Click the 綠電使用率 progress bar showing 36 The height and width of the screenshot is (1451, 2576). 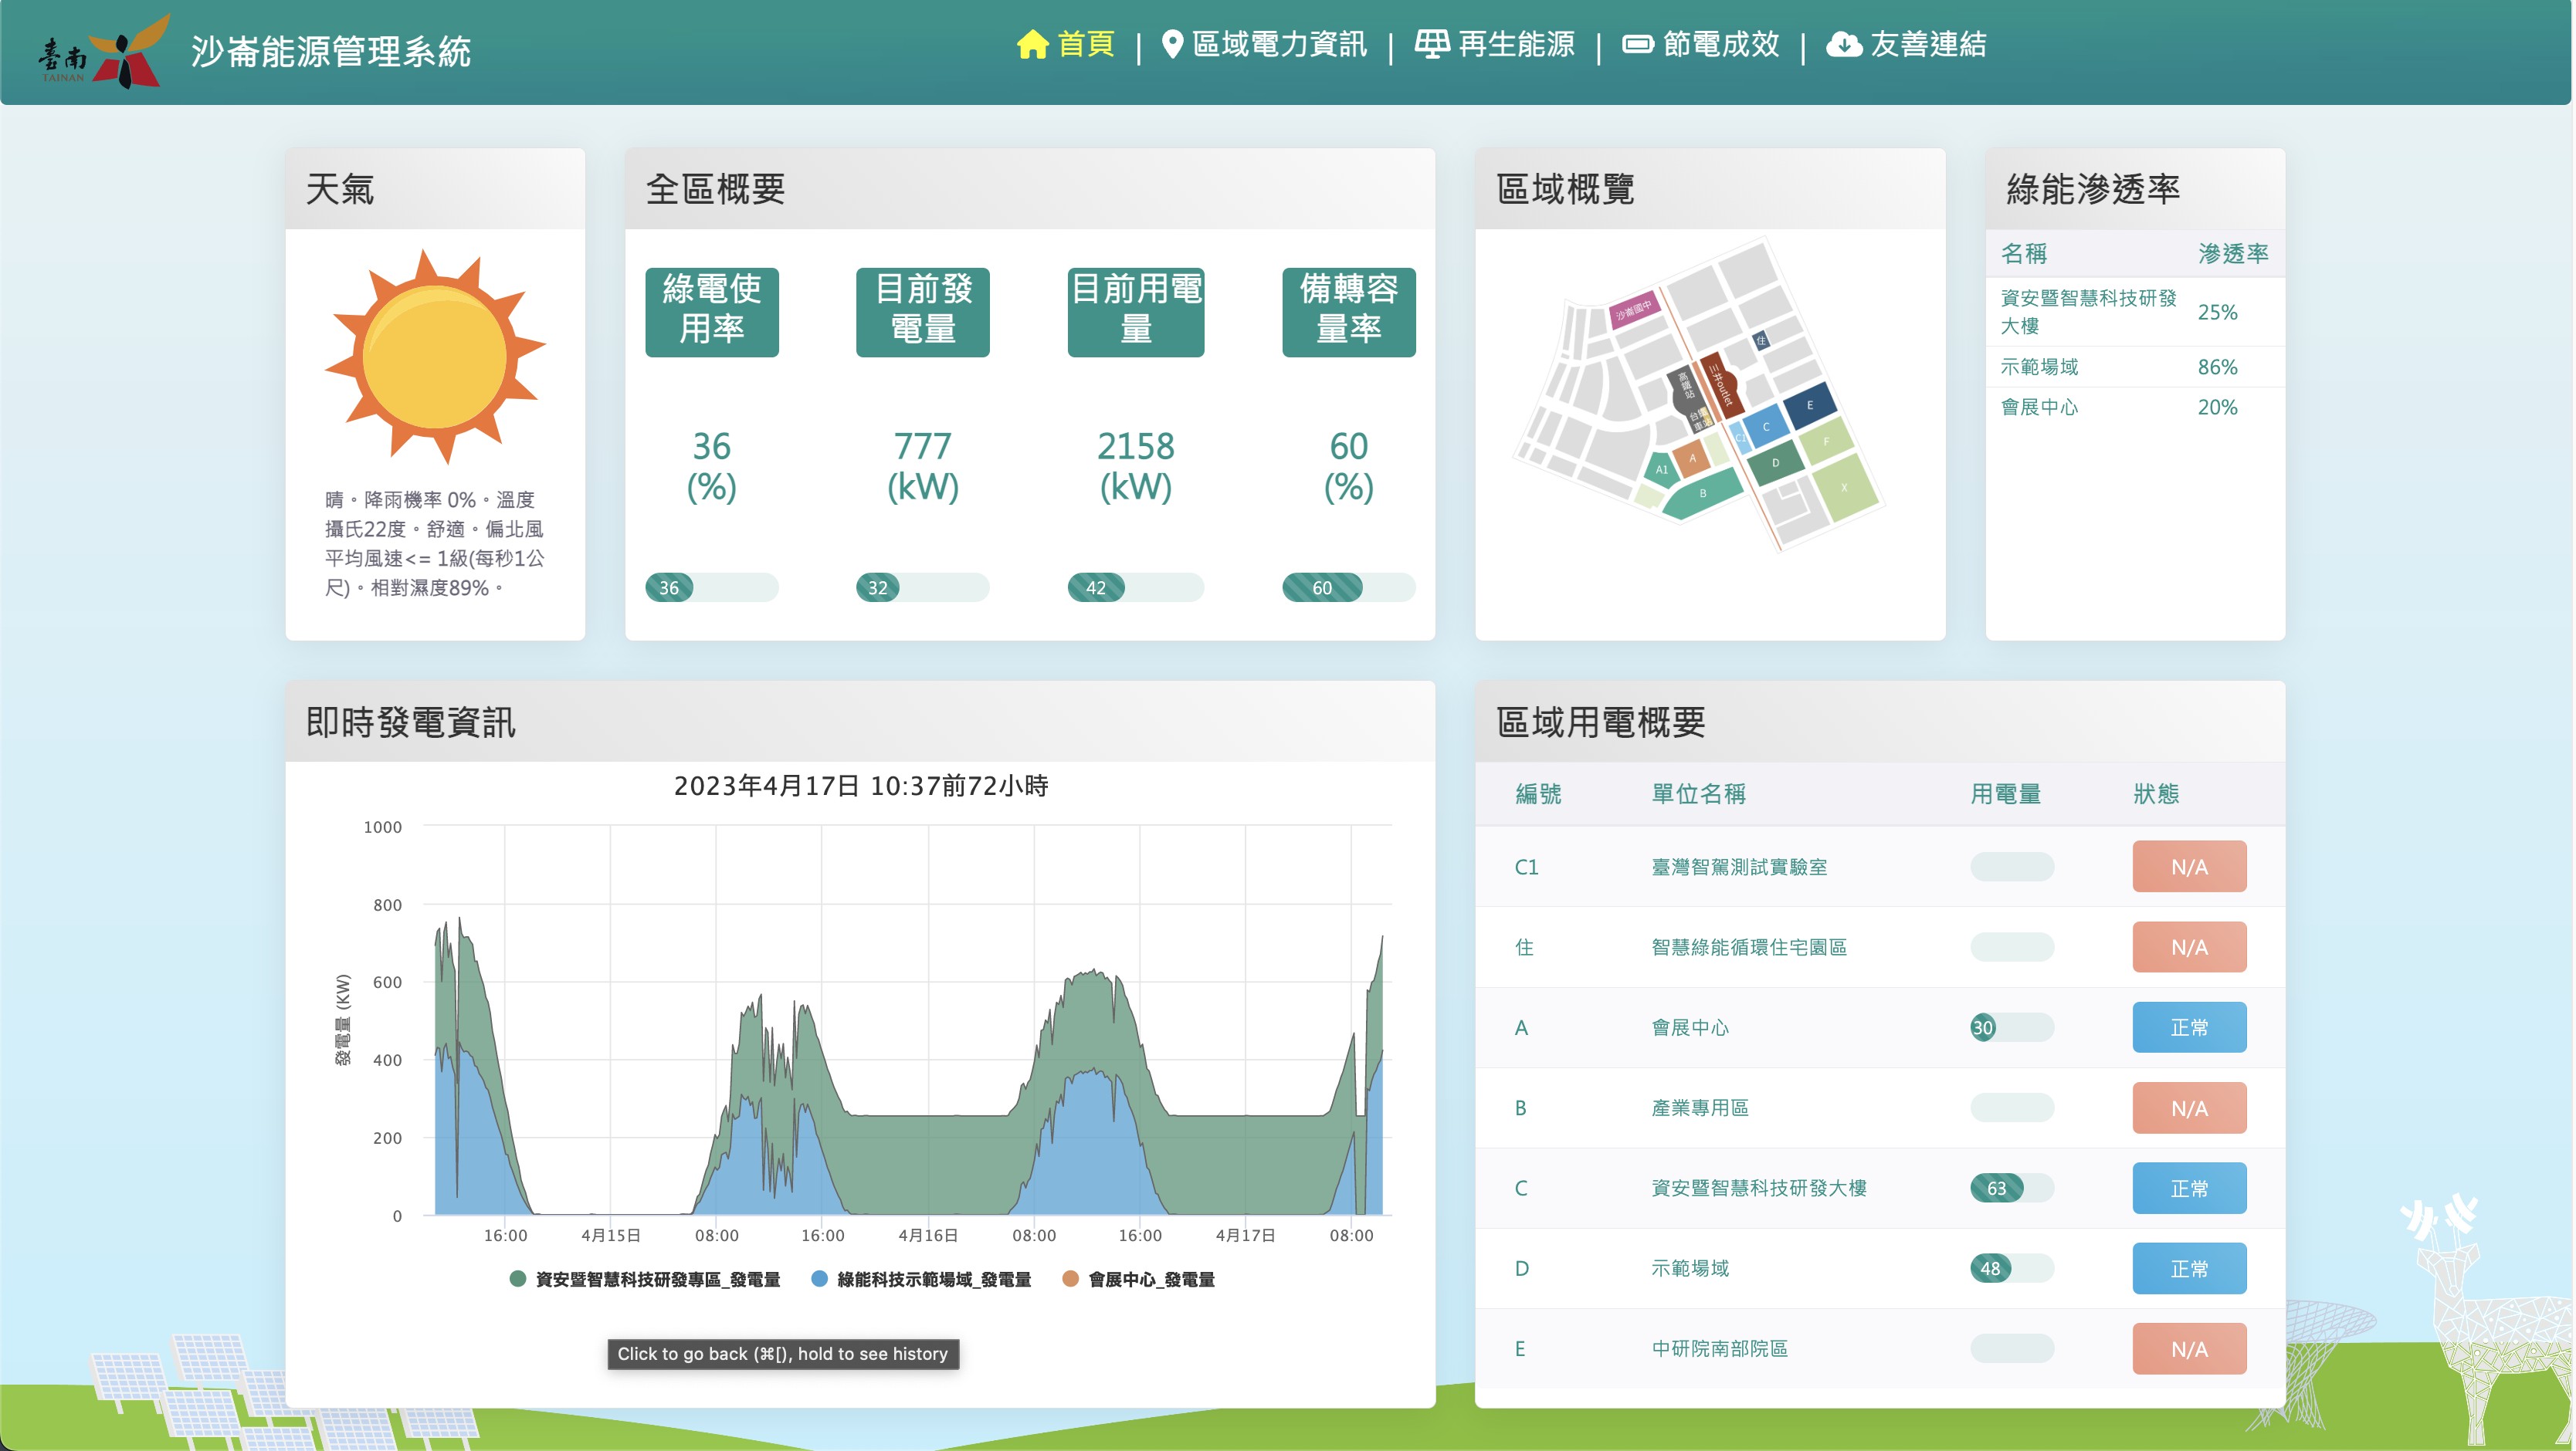tap(712, 587)
